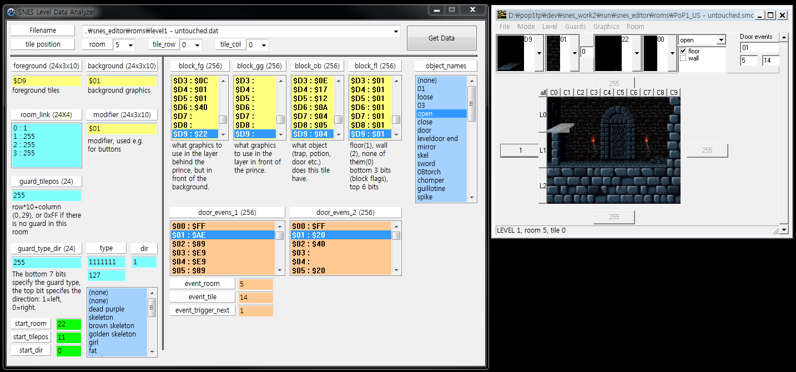Open the File menu in editor

[x=505, y=27]
